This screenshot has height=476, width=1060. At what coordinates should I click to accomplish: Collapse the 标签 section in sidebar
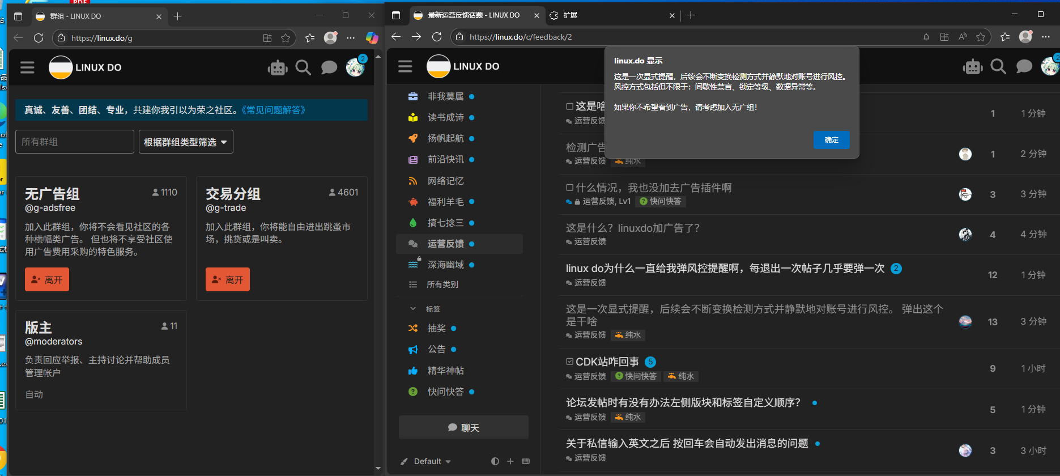point(413,309)
